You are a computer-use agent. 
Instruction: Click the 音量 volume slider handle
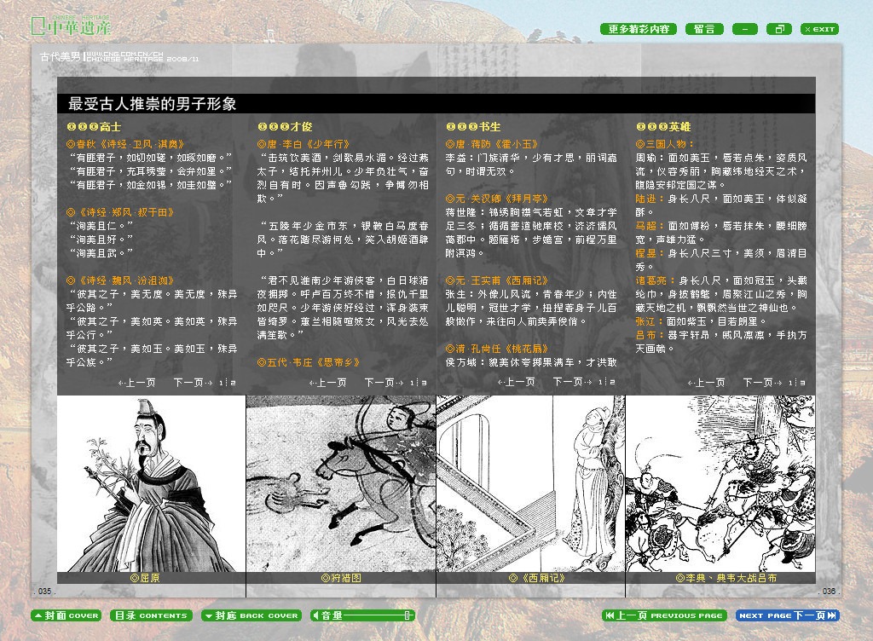407,615
